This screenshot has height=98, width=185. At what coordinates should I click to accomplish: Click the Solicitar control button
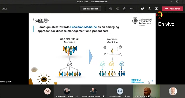90,9
